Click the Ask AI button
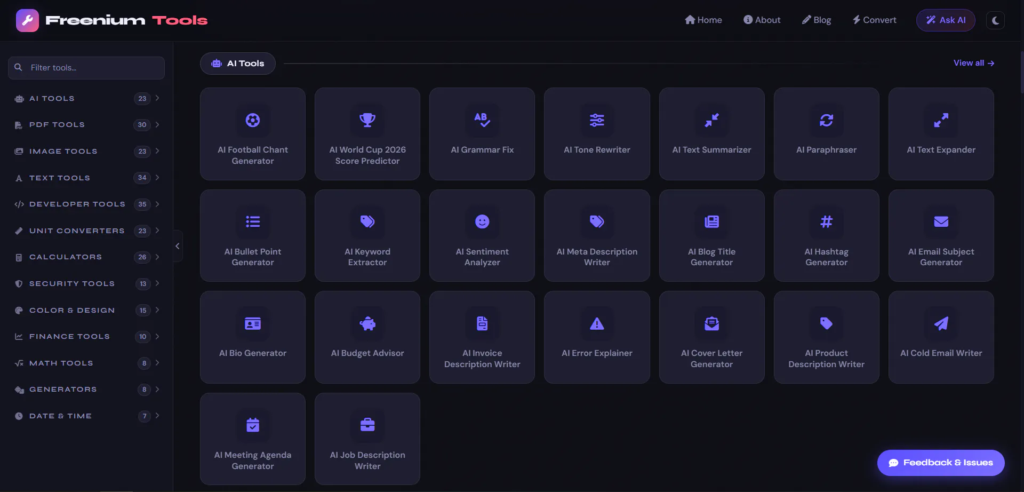The height and width of the screenshot is (492, 1024). coord(946,20)
